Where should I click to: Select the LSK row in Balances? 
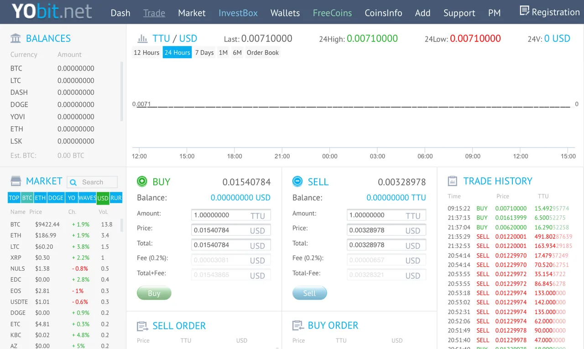tap(64, 141)
